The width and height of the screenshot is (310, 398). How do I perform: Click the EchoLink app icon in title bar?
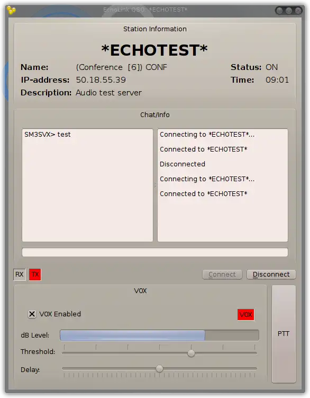tap(12, 10)
